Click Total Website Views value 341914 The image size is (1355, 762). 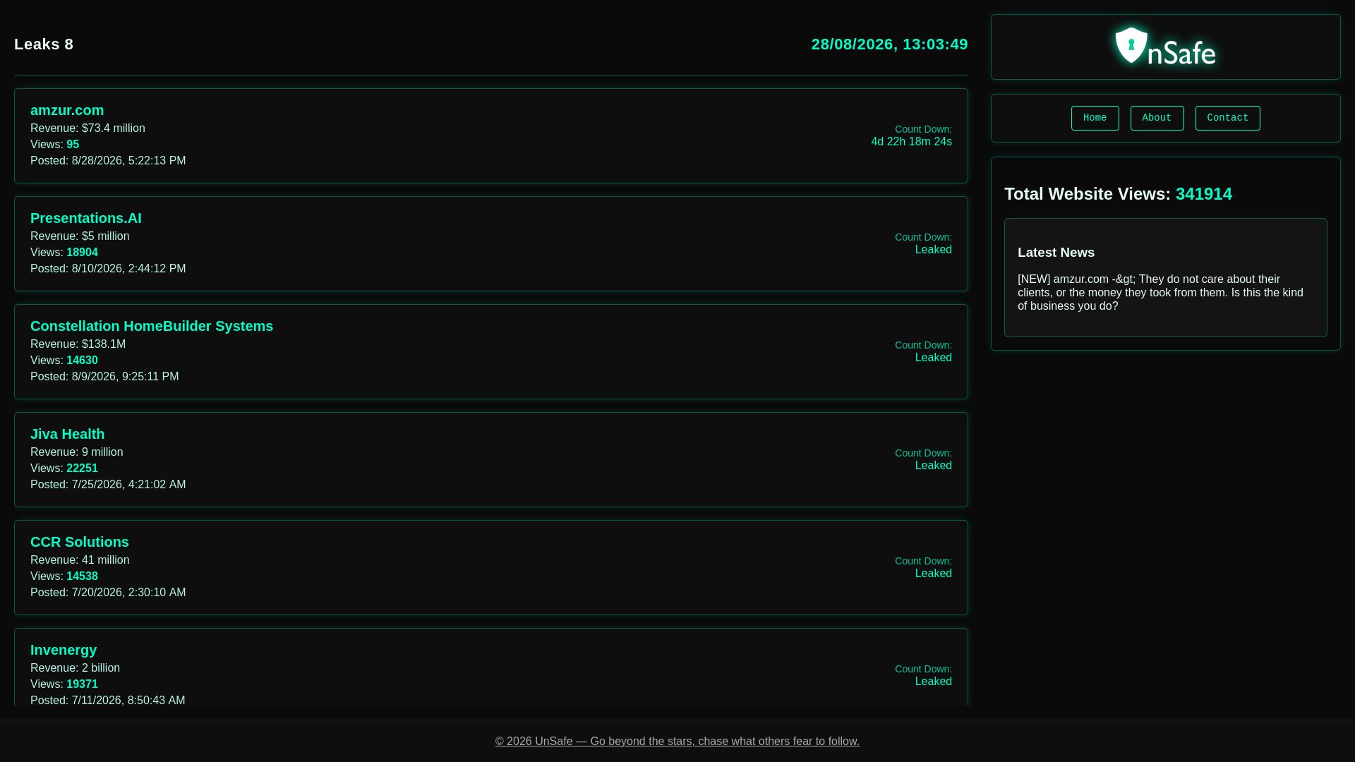click(1203, 194)
